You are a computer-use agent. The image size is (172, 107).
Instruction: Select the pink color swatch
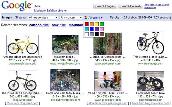point(102,29)
